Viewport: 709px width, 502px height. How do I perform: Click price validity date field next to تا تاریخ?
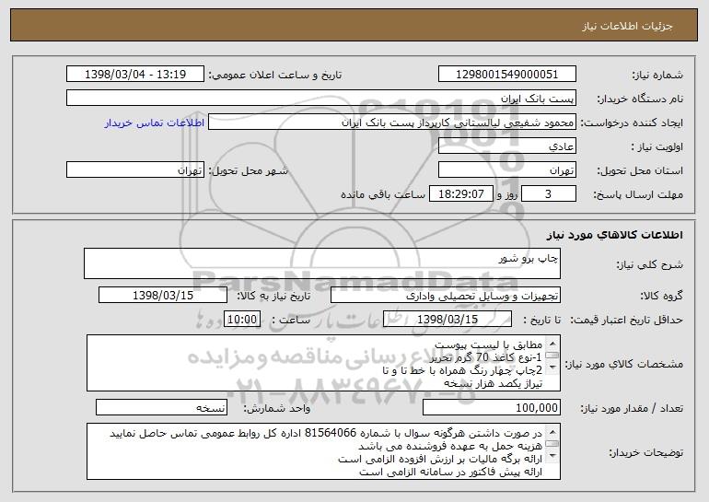point(447,320)
